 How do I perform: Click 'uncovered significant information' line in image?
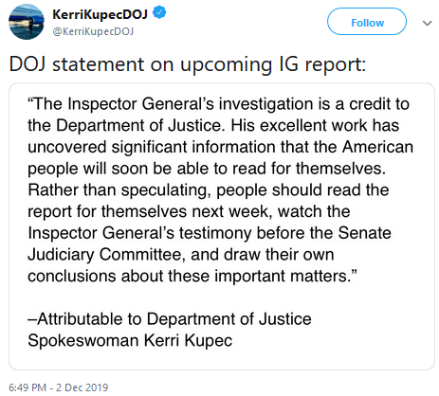click(220, 147)
